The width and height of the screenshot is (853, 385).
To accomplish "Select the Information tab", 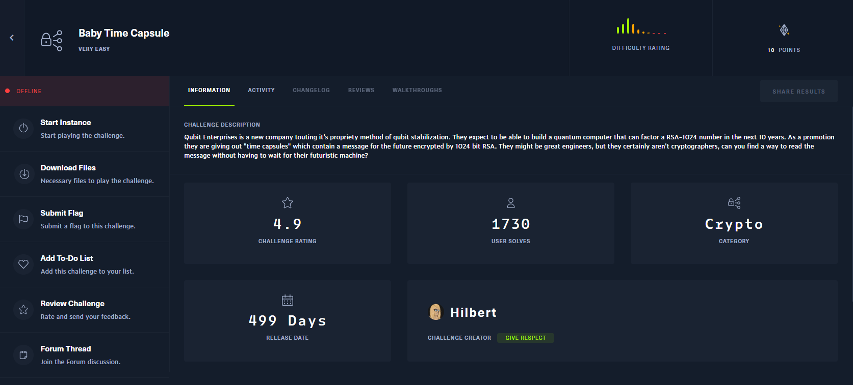I will (209, 91).
